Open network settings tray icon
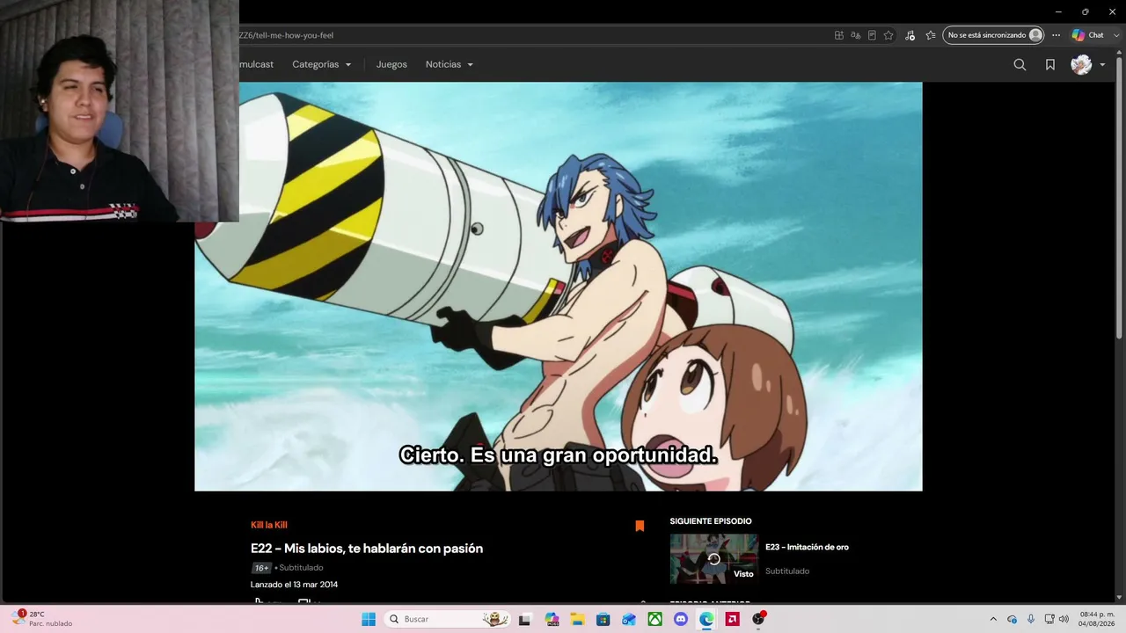 point(1049,619)
